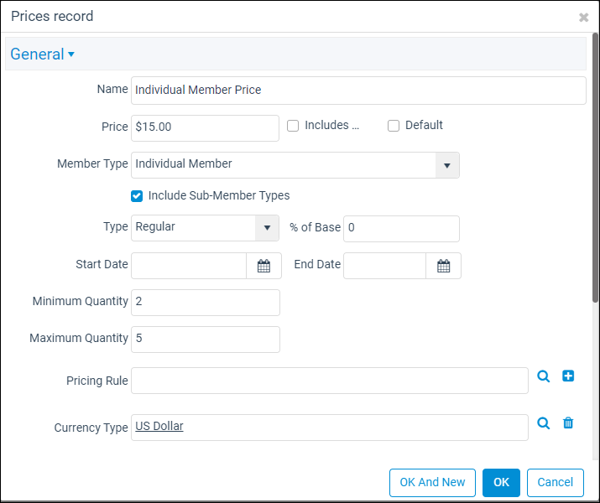
Task: Delete the Currency Type value
Action: 568,423
